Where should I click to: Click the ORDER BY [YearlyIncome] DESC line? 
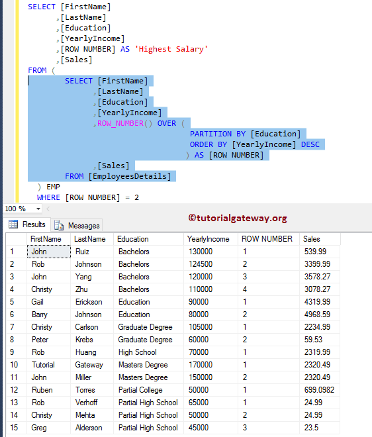(x=255, y=144)
